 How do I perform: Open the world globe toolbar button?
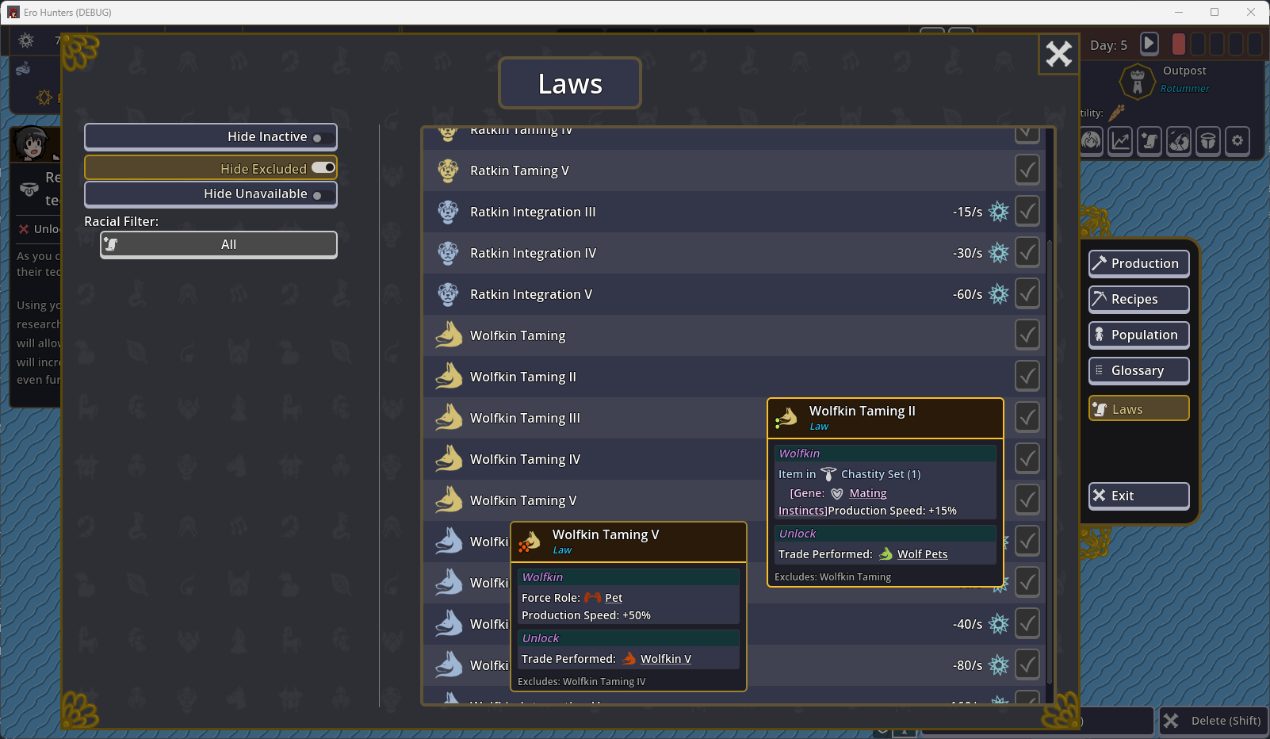pyautogui.click(x=1179, y=141)
